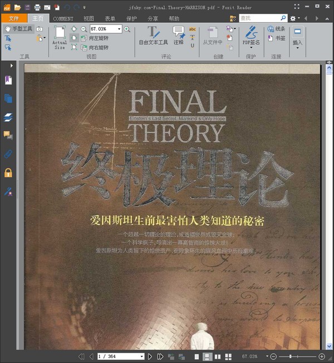Screen dimensions: 334x363
Task: Click the Actual Size button
Action: [60, 37]
